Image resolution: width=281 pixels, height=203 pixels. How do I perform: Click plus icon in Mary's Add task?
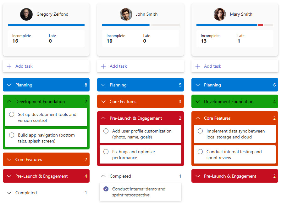(198, 66)
